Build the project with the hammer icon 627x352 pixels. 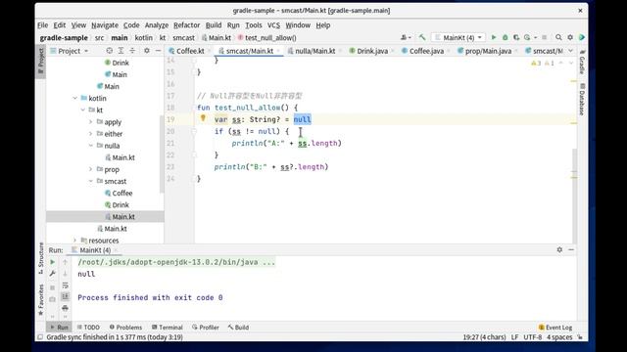coord(422,37)
